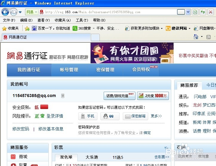The width and height of the screenshot is (216, 166).
Task: Click the 话费/游戏充值 button
Action: coord(120,96)
